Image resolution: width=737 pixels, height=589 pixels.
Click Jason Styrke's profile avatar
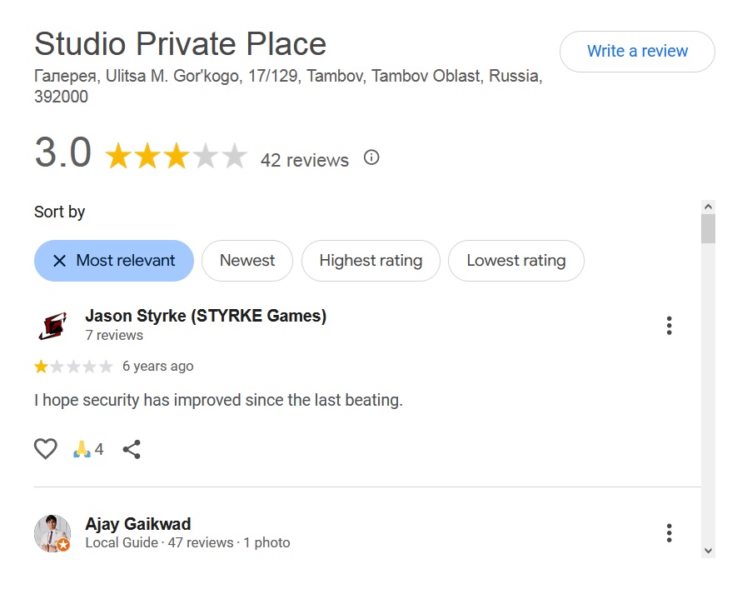[x=52, y=326]
